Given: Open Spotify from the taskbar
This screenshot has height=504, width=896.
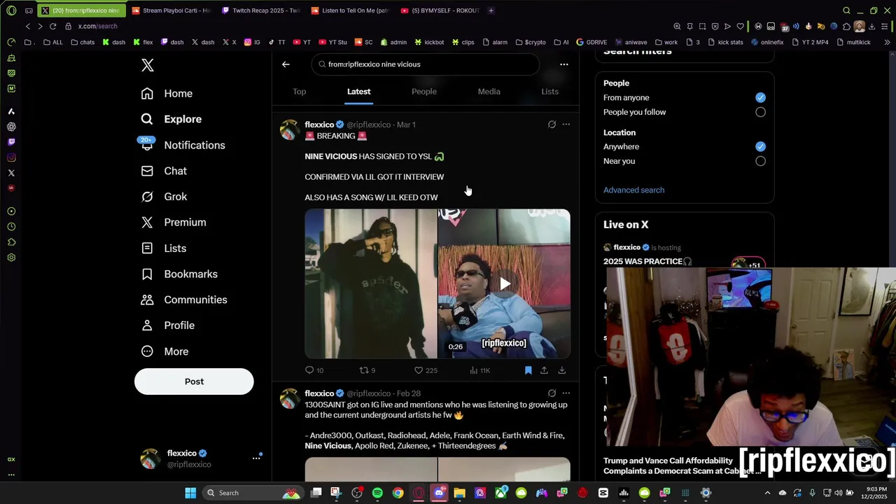Looking at the screenshot, I should pos(377,493).
